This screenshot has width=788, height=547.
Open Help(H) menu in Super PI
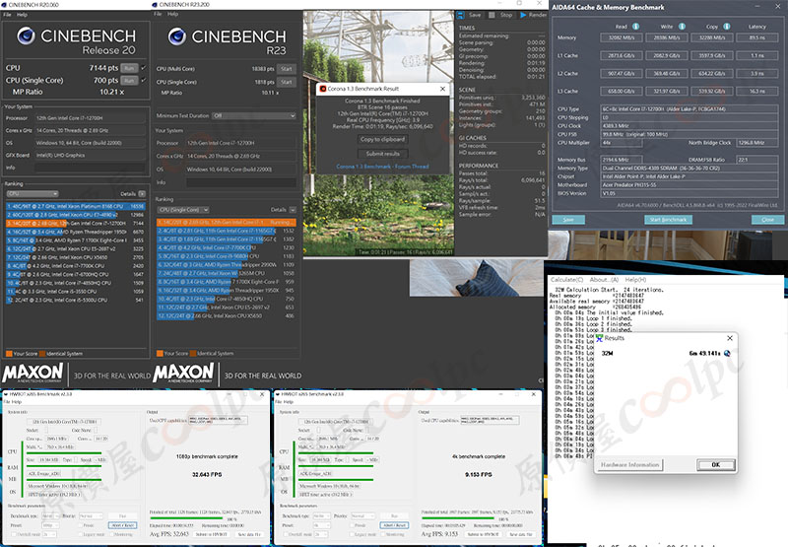click(x=635, y=280)
